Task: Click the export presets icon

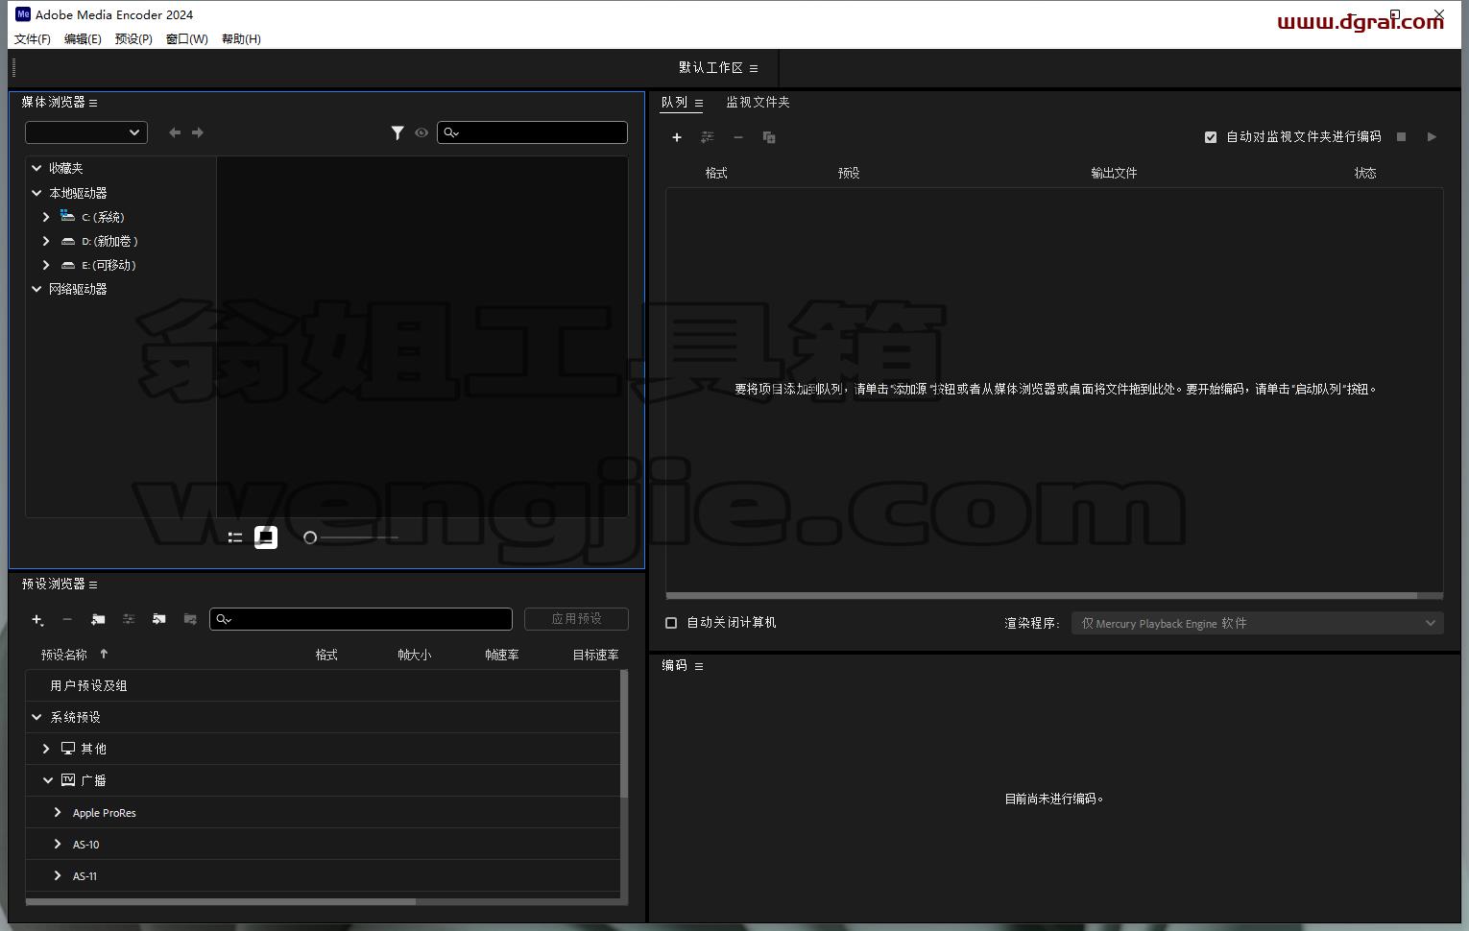Action: (190, 620)
